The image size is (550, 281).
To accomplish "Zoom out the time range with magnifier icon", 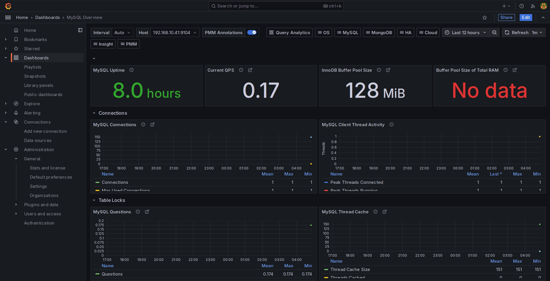I will tap(494, 32).
